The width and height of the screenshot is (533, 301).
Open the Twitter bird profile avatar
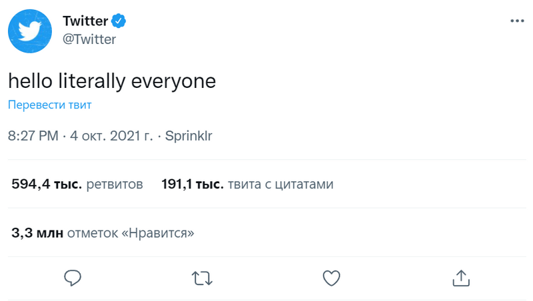(x=30, y=31)
